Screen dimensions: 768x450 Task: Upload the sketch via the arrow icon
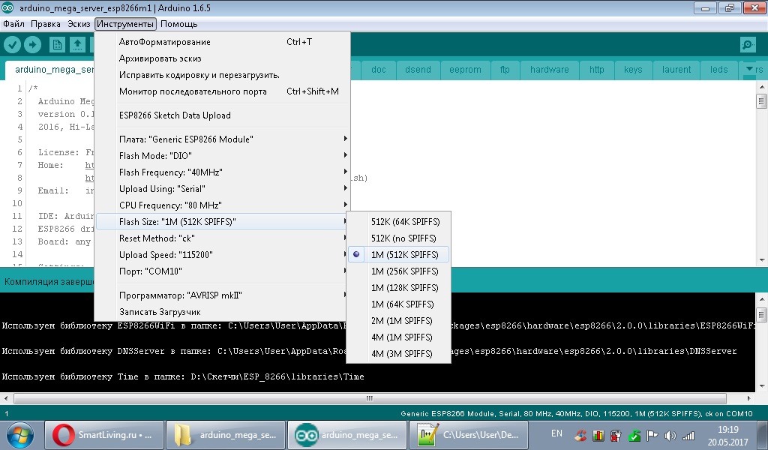(32, 44)
